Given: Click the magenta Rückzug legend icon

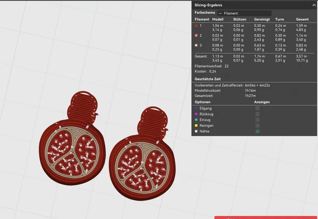Looking at the screenshot, I should 197,114.
